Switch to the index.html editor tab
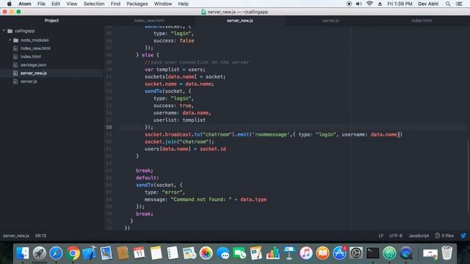The image size is (470, 264). [422, 21]
